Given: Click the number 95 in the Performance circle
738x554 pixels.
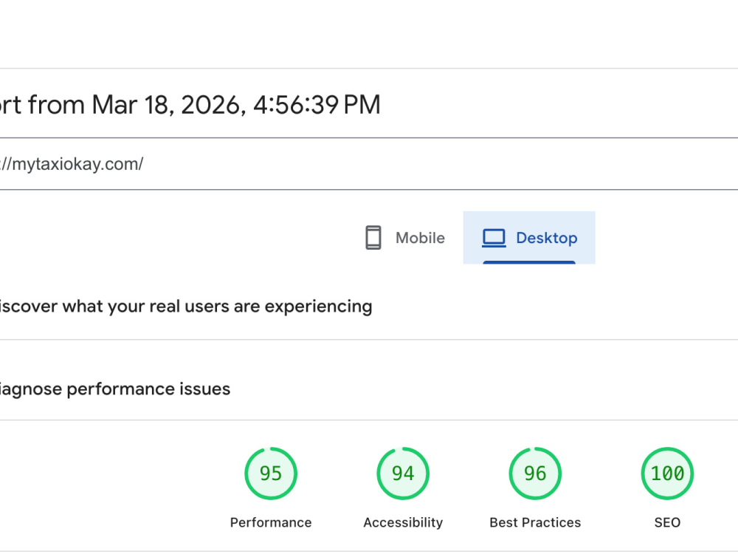Looking at the screenshot, I should 271,473.
